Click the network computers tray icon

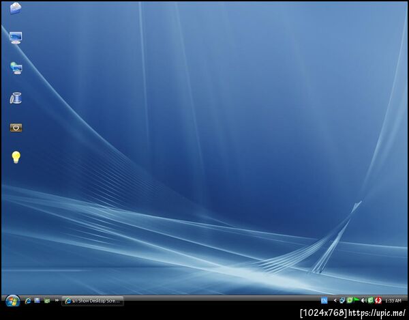342,301
